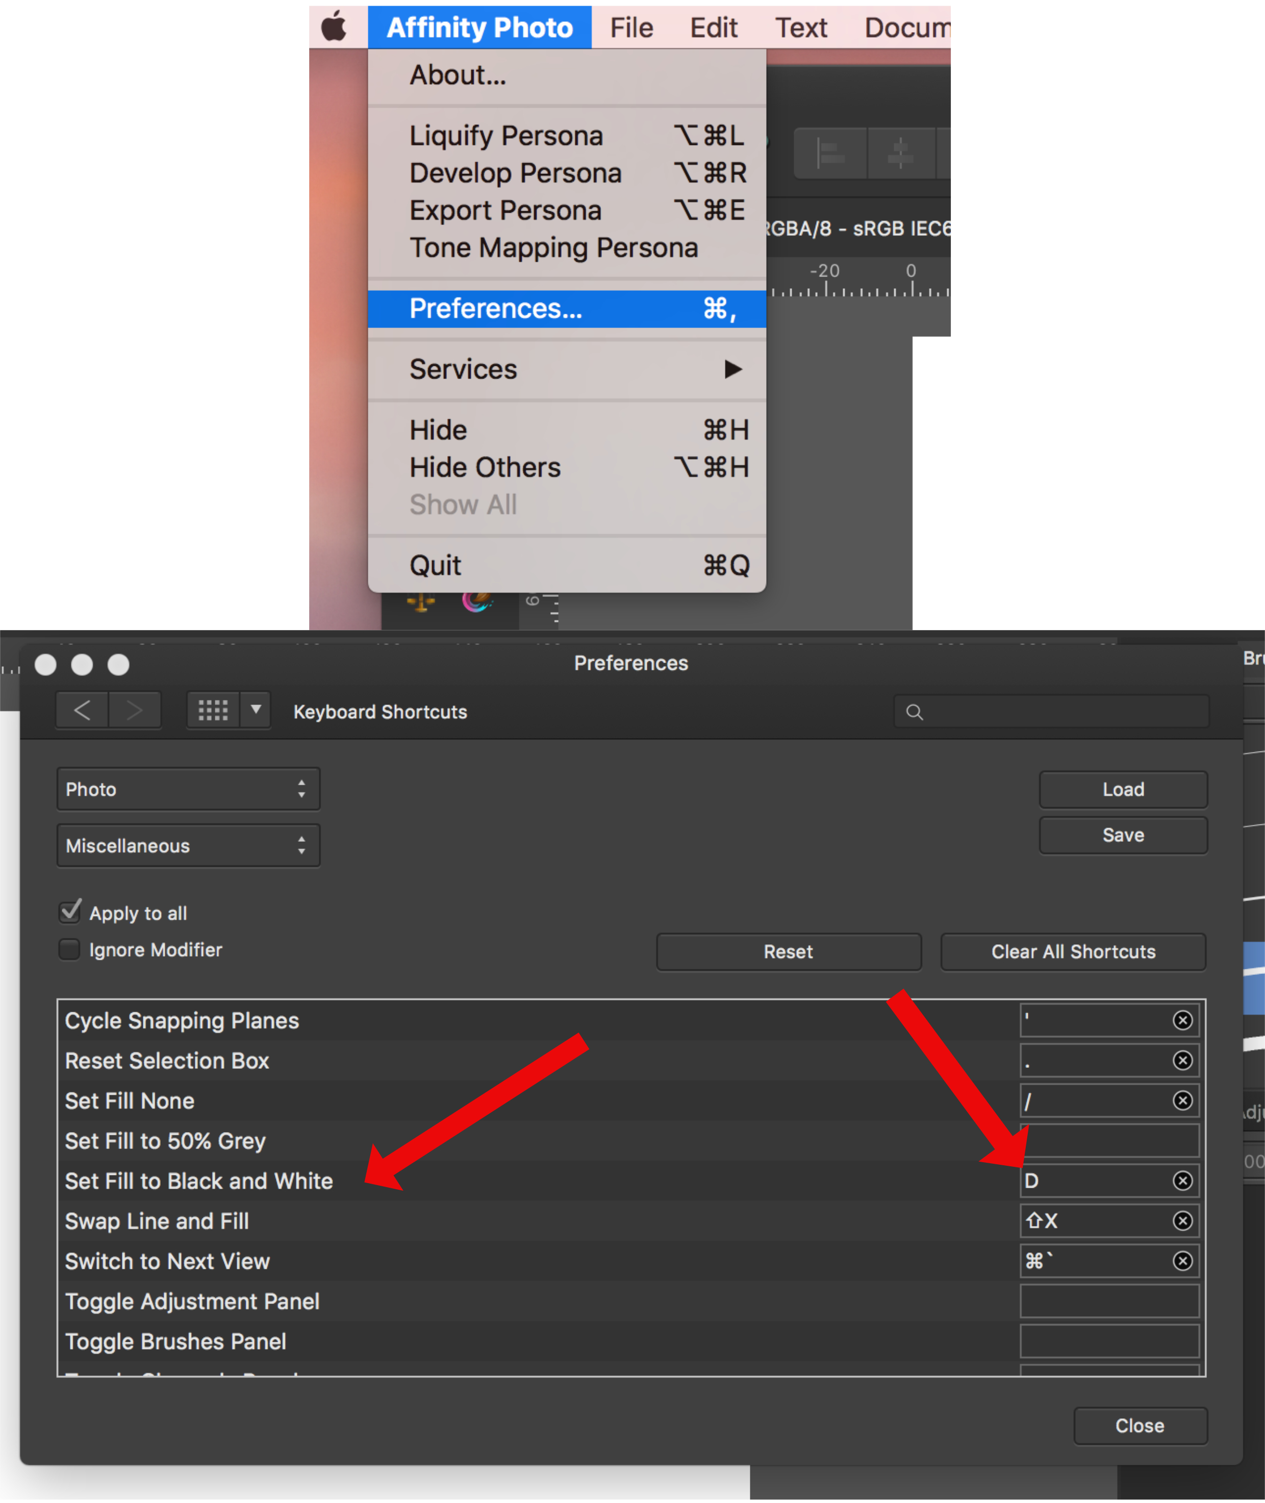Screen dimensions: 1265x1503
Task: Clear the Set Fill None shortcut
Action: pos(1182,1100)
